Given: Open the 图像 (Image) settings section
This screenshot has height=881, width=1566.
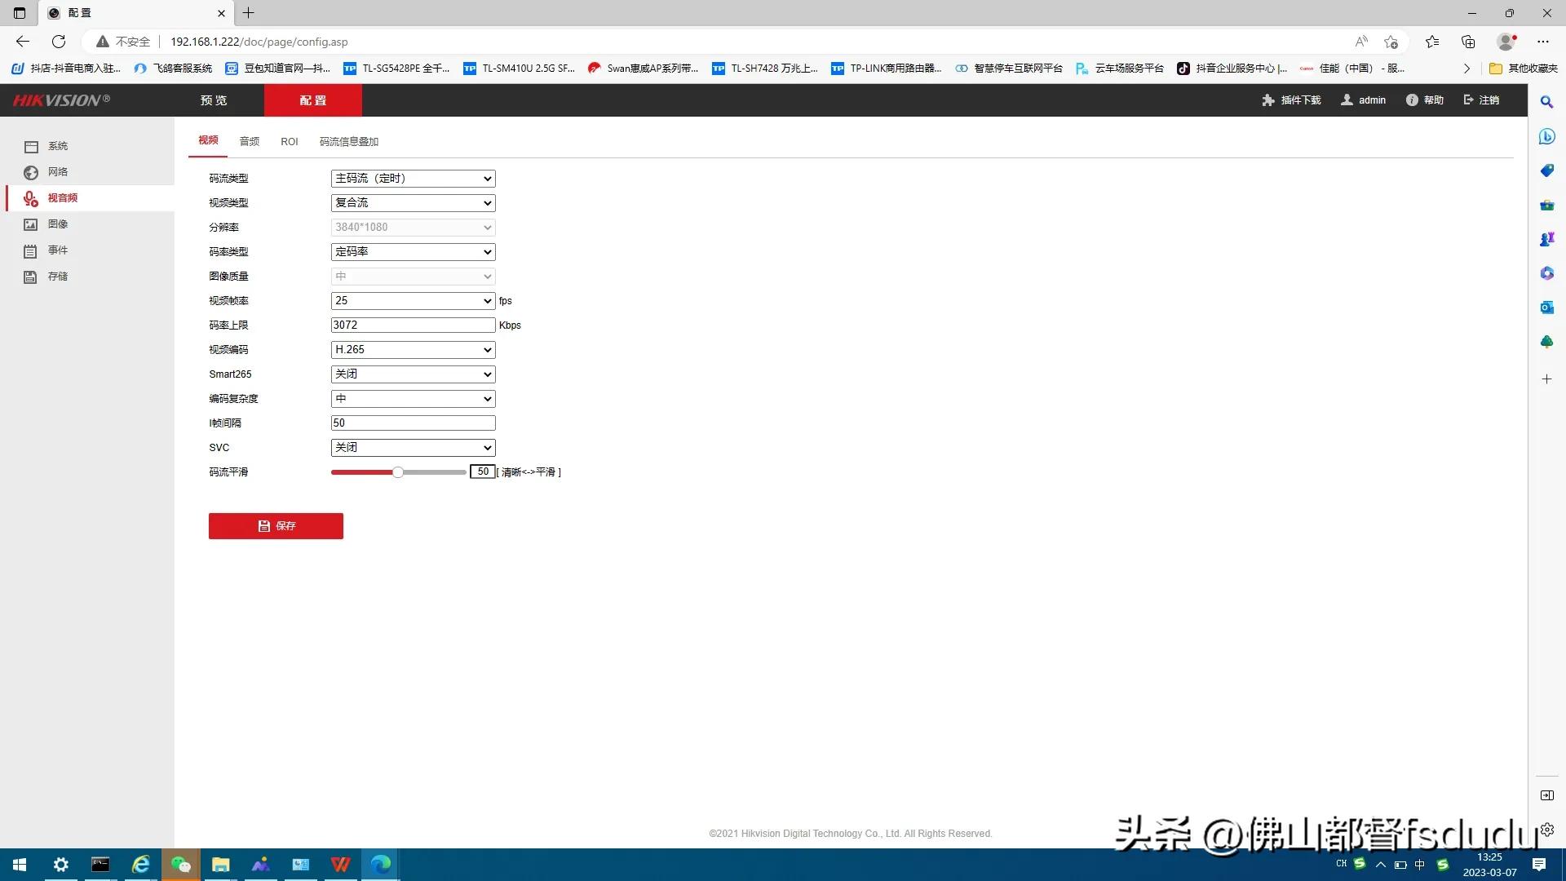Looking at the screenshot, I should tap(57, 224).
